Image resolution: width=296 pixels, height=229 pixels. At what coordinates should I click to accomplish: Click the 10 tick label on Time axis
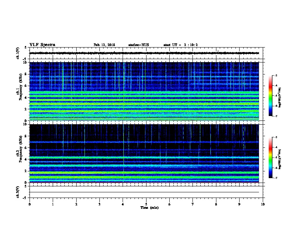[263, 204]
